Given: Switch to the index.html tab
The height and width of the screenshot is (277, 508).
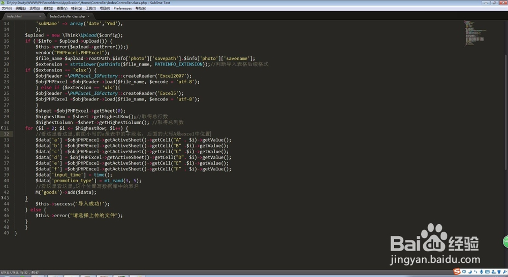Looking at the screenshot, I should (x=23, y=16).
